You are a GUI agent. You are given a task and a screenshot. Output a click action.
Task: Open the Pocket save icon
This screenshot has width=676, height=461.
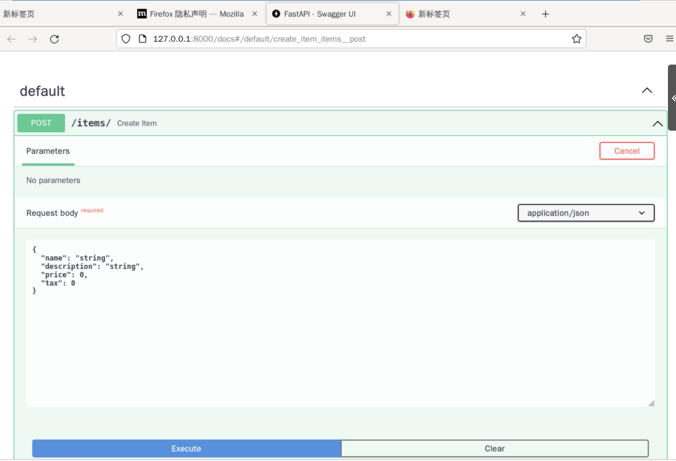click(648, 39)
